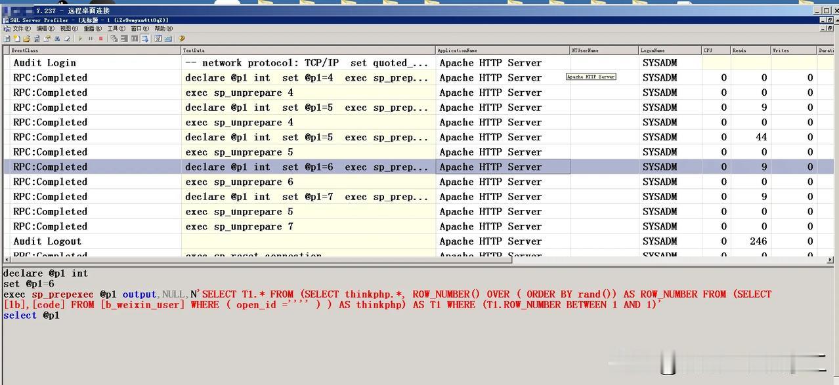Click the Auto Scroll Window toolbar icon

pos(144,39)
